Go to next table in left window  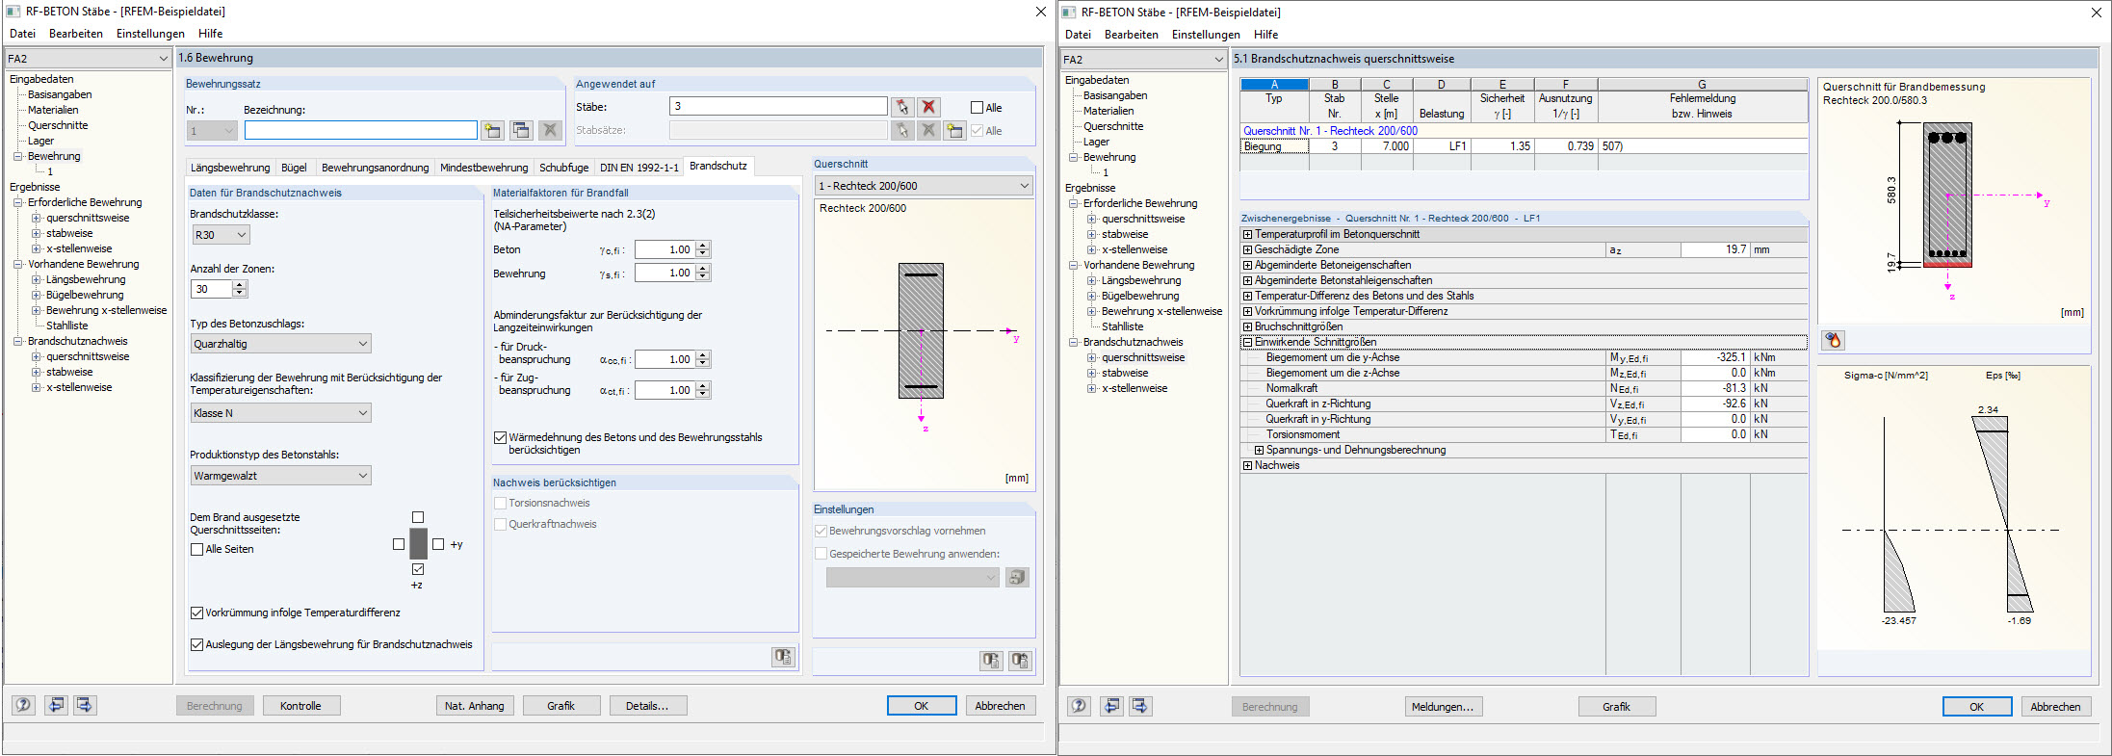tap(85, 705)
